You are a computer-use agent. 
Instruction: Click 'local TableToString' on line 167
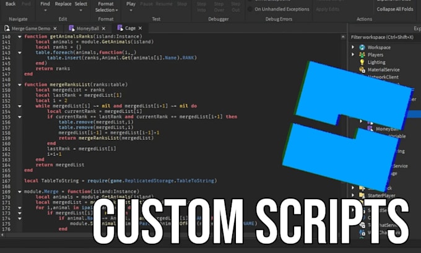[x=51, y=181]
